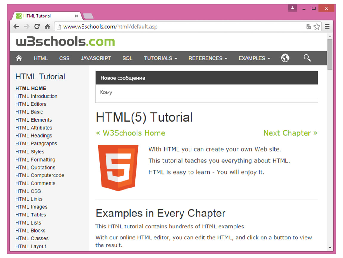The height and width of the screenshot is (258, 343).
Task: Close the HTML Tutorial tab
Action: click(x=76, y=16)
